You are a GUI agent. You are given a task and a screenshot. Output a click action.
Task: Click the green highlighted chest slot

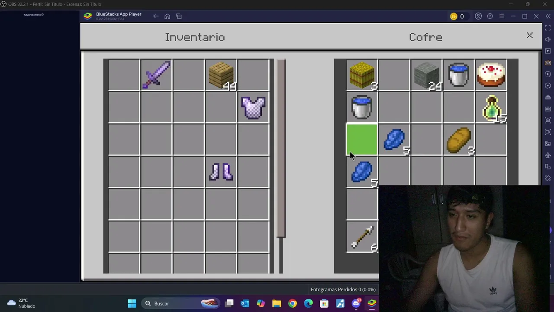[x=362, y=140]
